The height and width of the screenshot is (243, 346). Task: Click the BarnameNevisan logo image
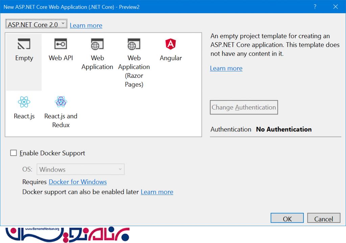point(68,234)
